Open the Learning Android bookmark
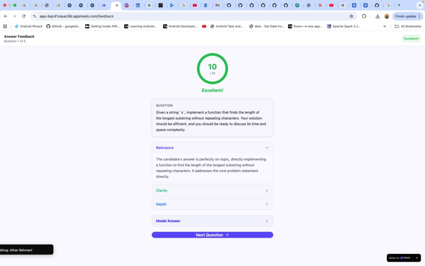 point(140,26)
